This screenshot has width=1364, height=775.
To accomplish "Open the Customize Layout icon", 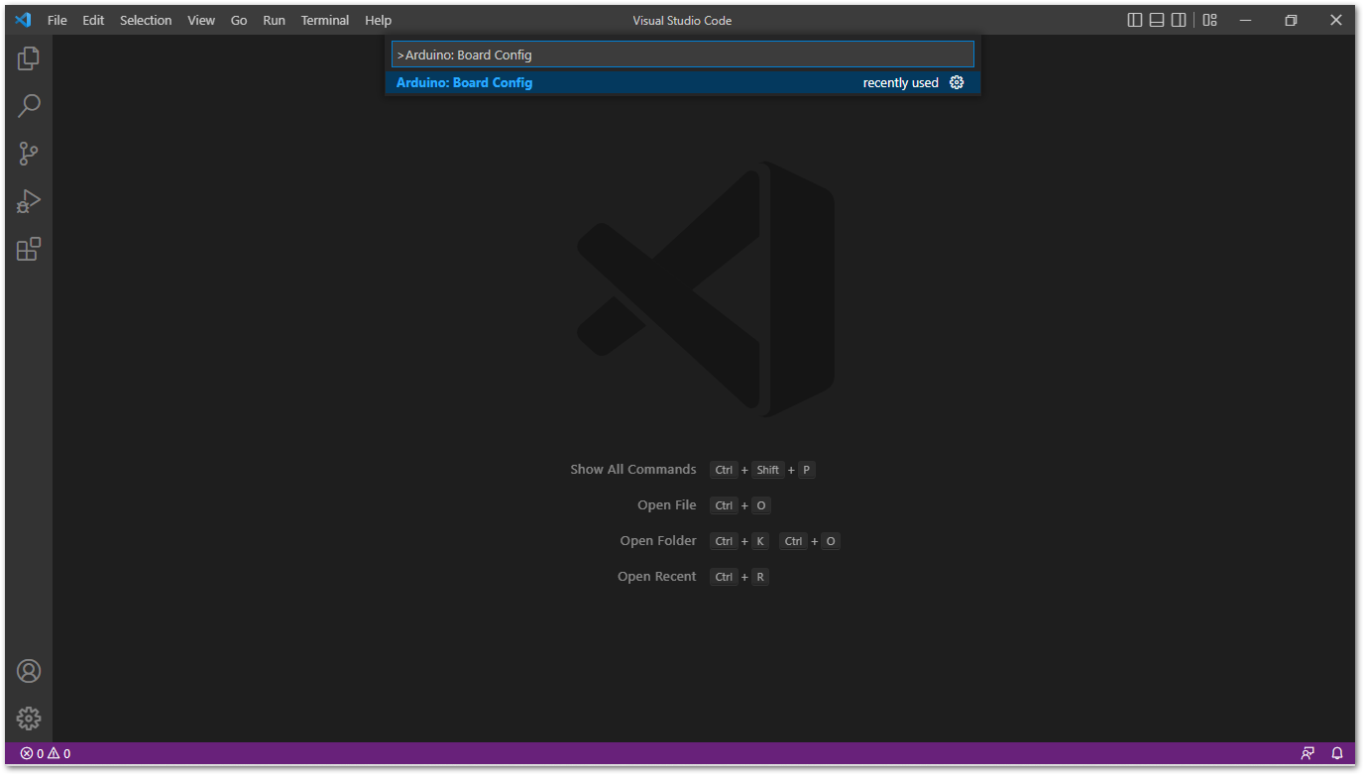I will pyautogui.click(x=1210, y=20).
